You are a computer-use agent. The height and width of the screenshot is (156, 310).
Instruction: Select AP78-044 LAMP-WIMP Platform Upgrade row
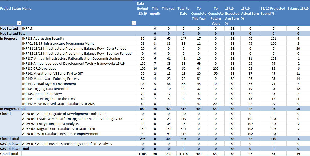[72, 119]
